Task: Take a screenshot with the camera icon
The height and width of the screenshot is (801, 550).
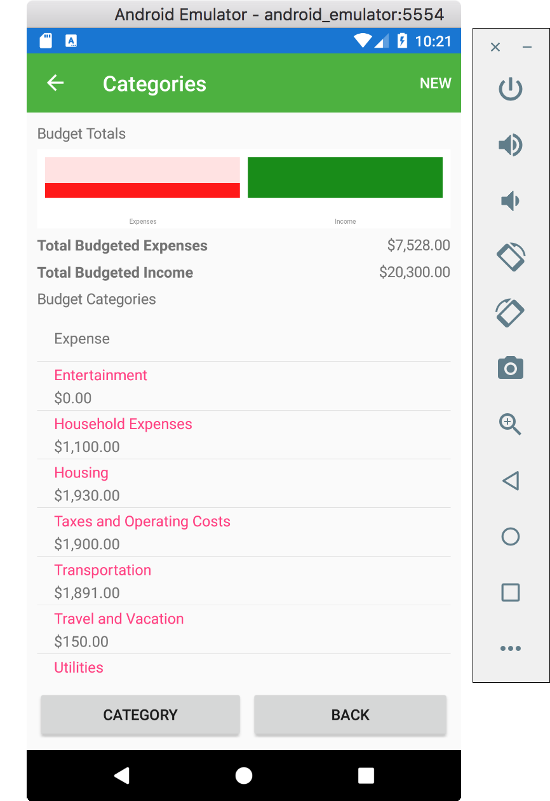Action: tap(511, 368)
